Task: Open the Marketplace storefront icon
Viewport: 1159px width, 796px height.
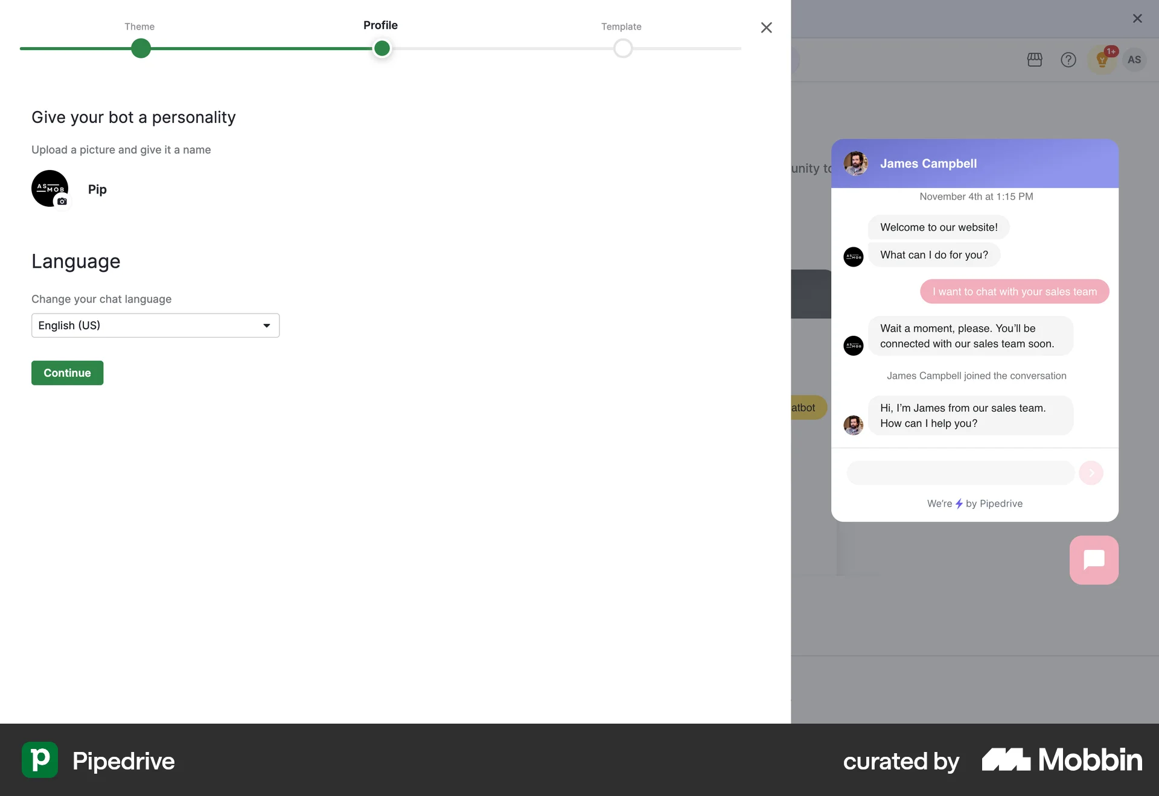Action: 1035,60
